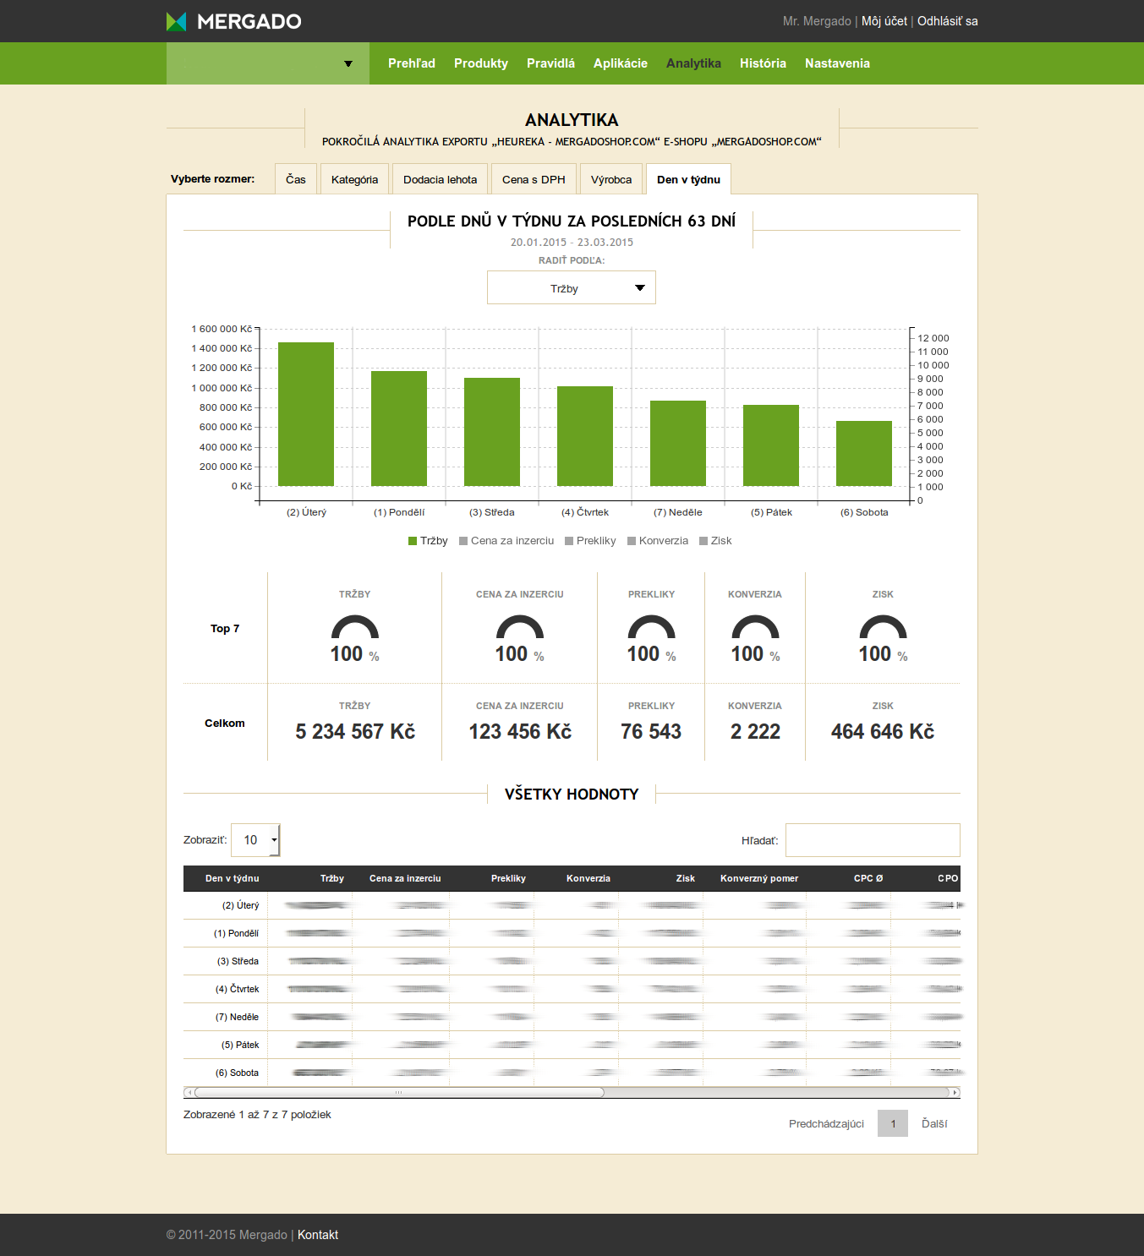Click the scrollbar right arrow
The image size is (1144, 1256).
(x=955, y=1092)
